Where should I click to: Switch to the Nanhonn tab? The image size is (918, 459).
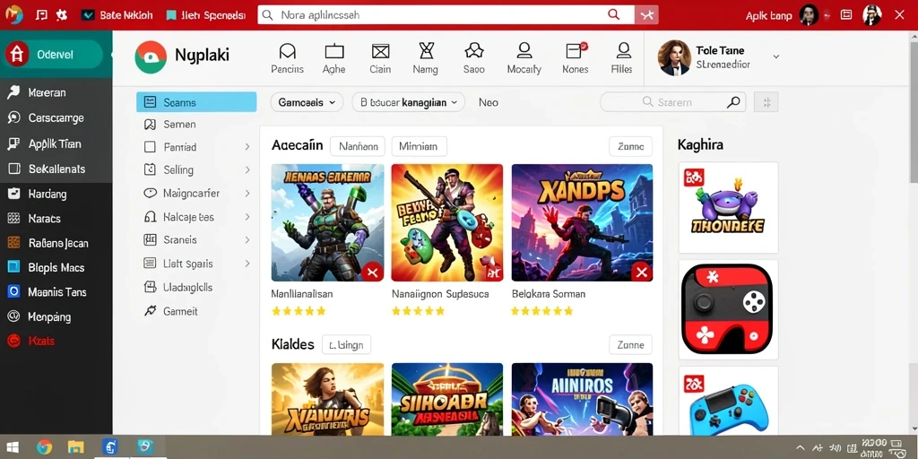pos(358,146)
